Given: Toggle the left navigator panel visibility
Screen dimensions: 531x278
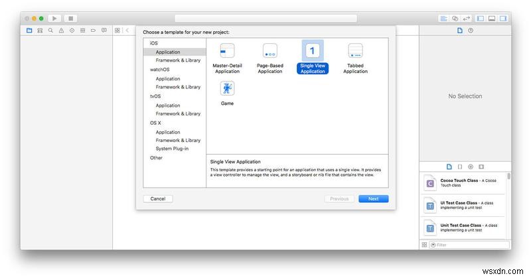Looking at the screenshot, I should tap(481, 18).
